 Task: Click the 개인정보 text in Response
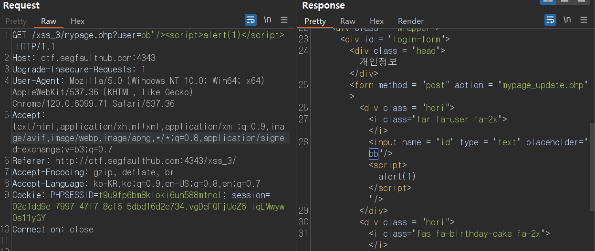[x=378, y=62]
